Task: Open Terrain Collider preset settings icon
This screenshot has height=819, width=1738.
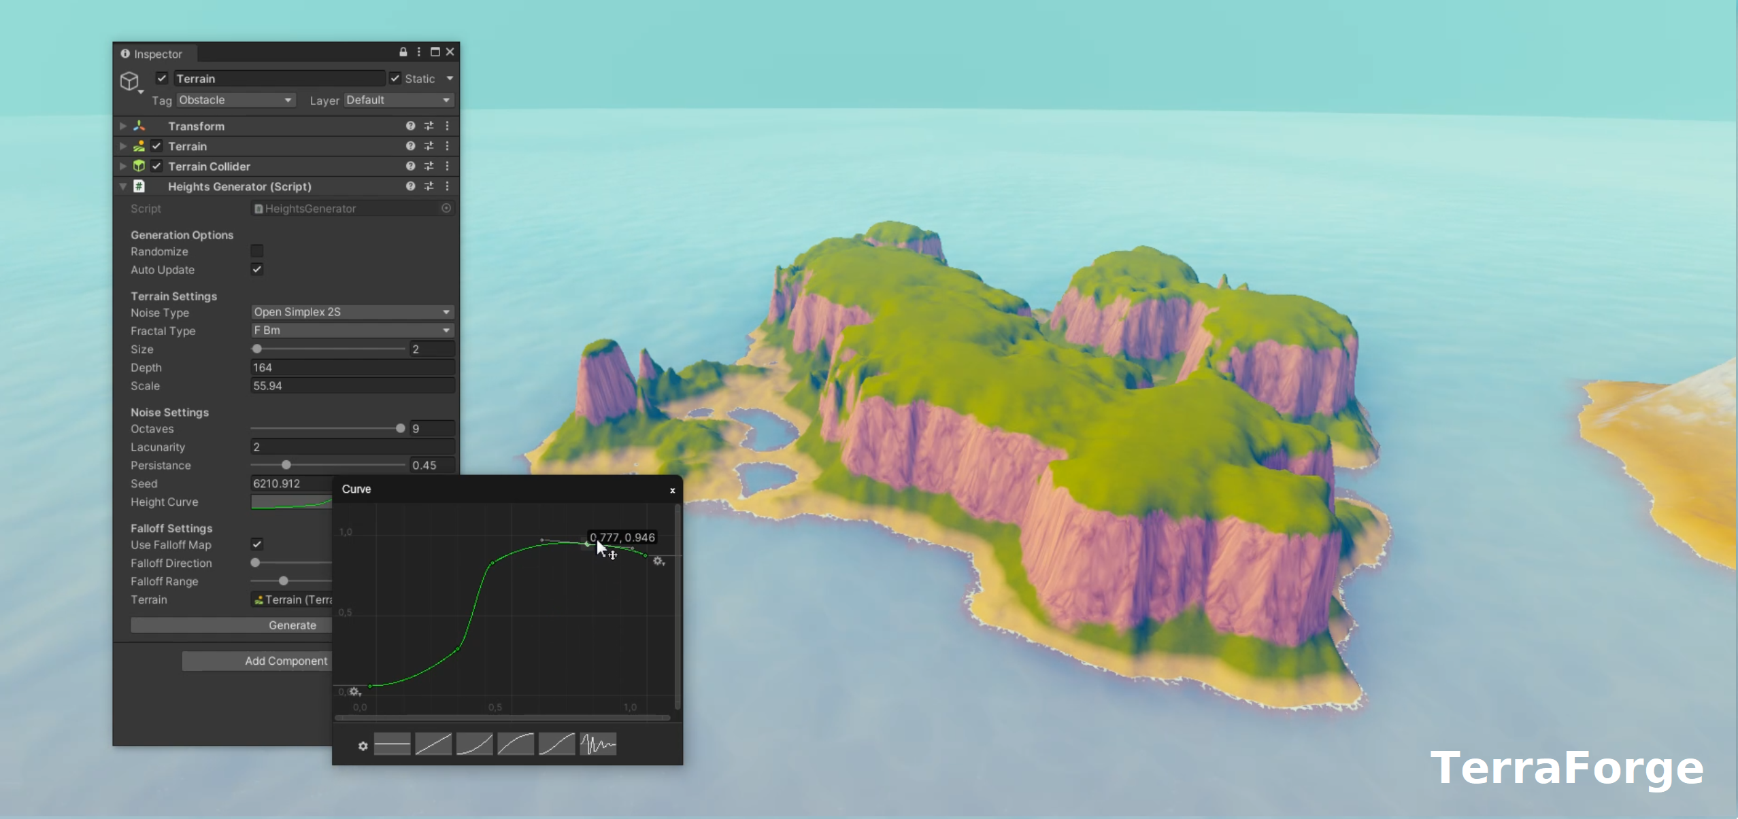Action: tap(429, 166)
